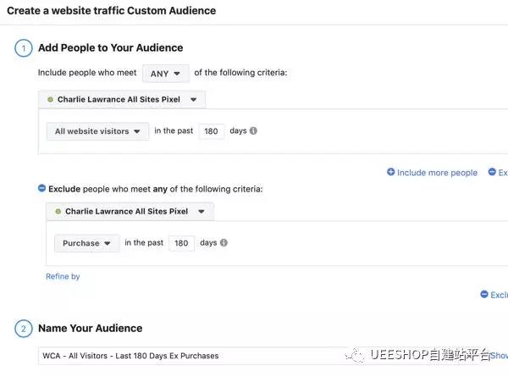Open the Purchase event dropdown
The height and width of the screenshot is (377, 508).
[86, 243]
